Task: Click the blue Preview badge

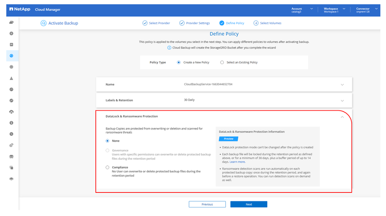Action: click(x=228, y=139)
